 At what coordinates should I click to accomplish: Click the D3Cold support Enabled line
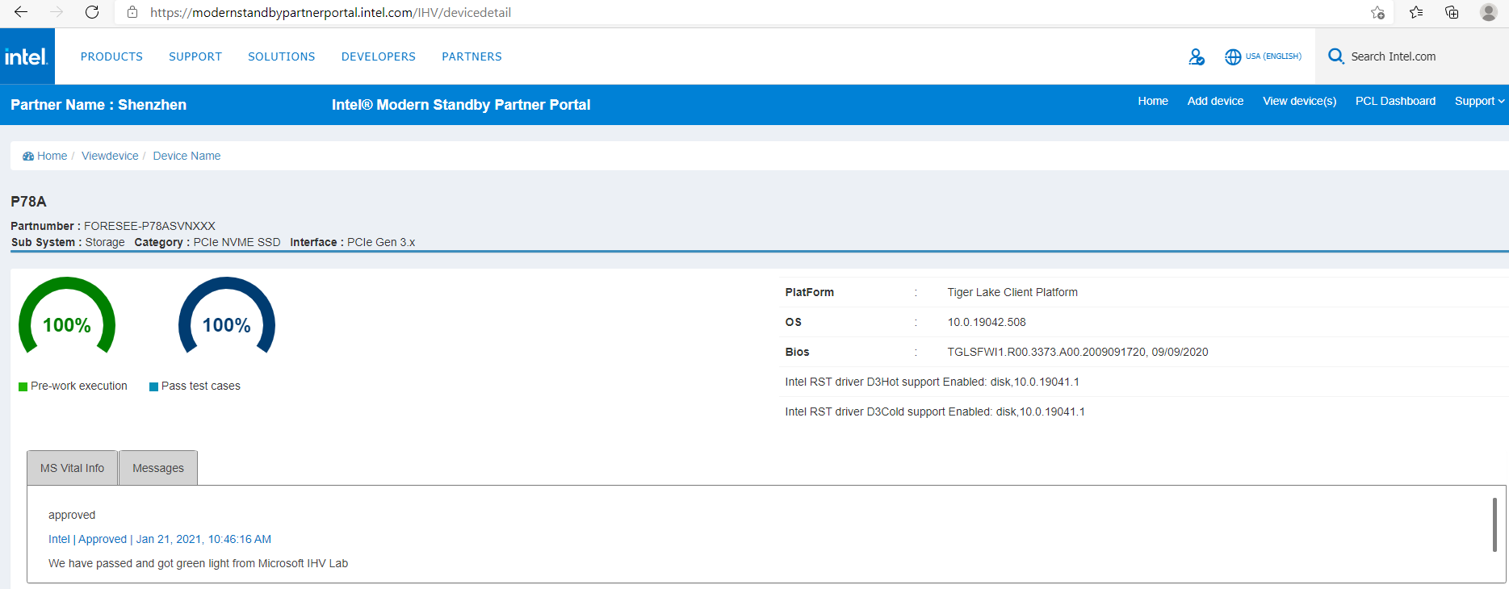coord(935,411)
